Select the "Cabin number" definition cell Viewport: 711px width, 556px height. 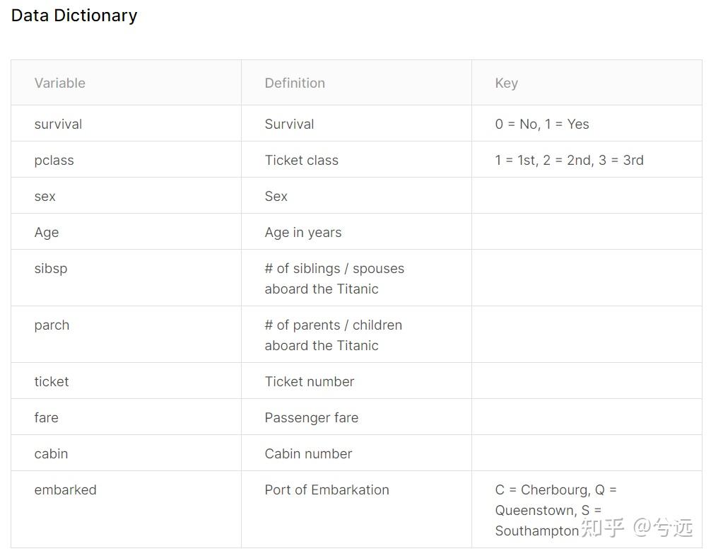tap(308, 453)
